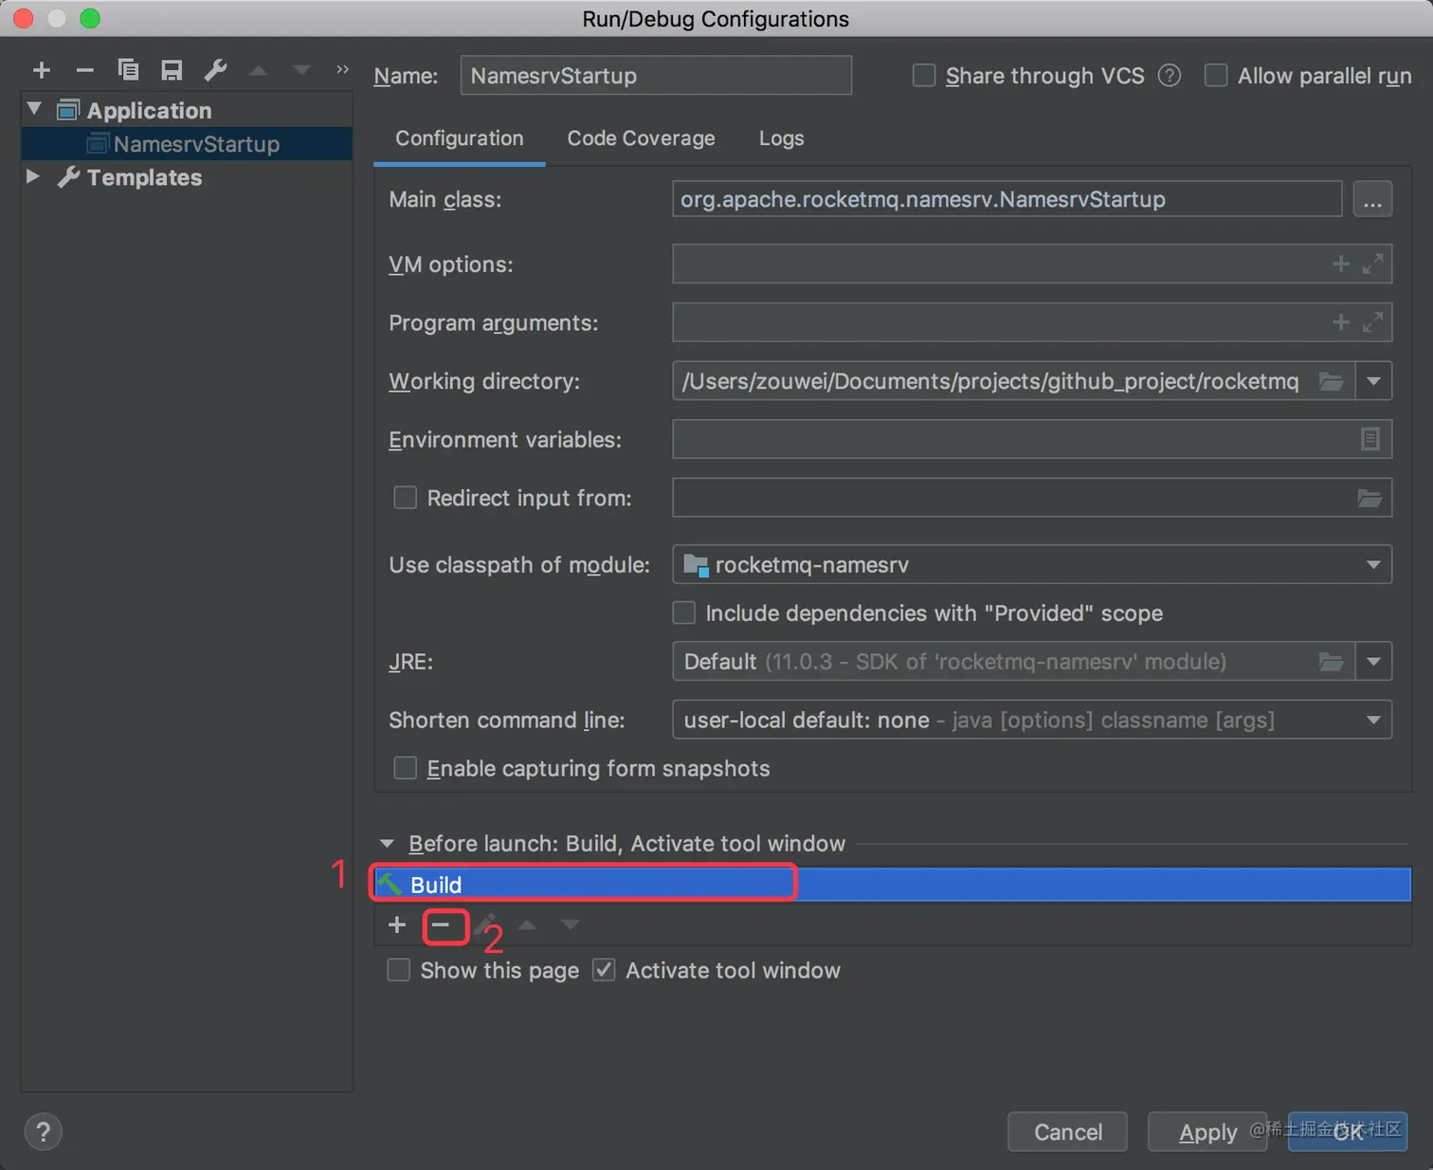1433x1170 pixels.
Task: Remove the selected run configuration
Action: [x=84, y=70]
